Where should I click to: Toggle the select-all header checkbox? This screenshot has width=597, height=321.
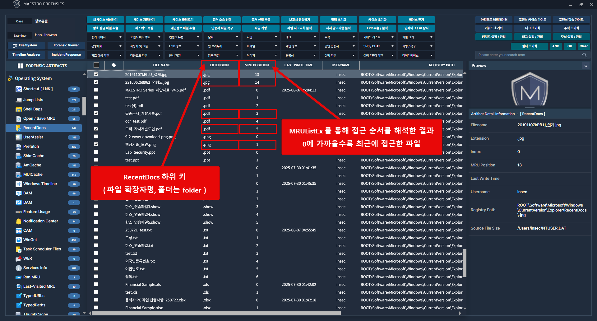coord(96,65)
